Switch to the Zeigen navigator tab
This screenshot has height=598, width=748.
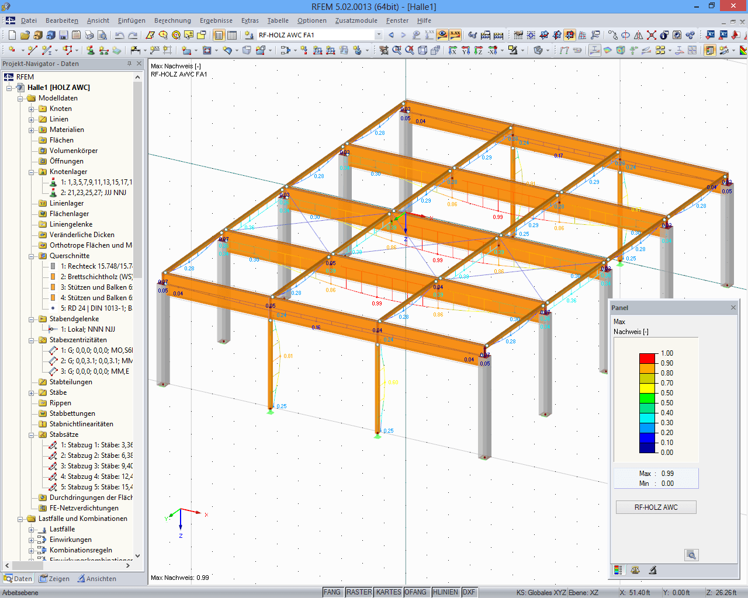[54, 579]
